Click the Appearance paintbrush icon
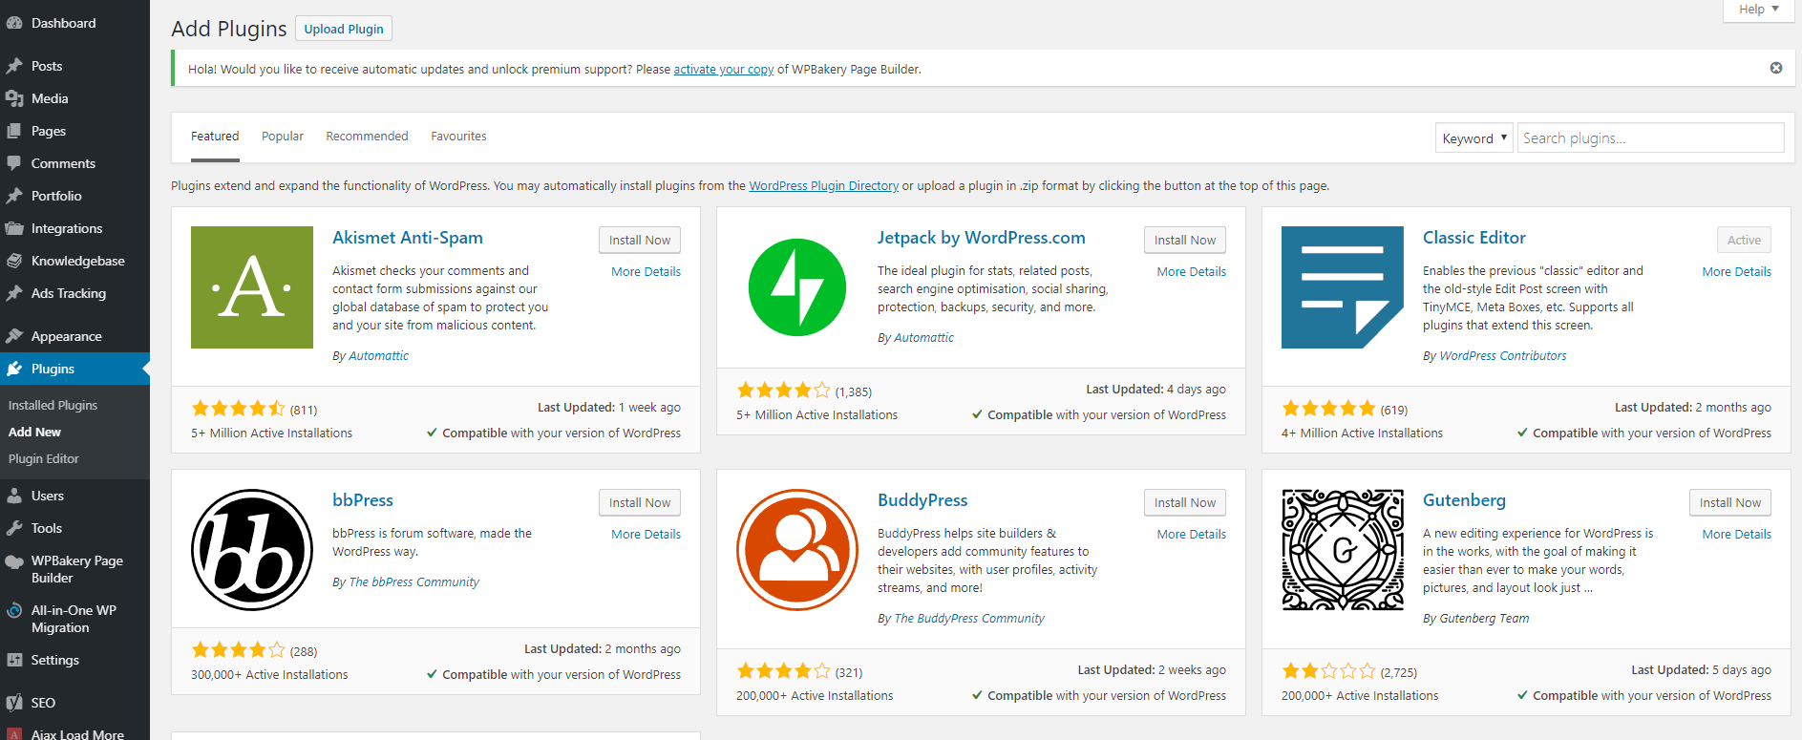This screenshot has width=1802, height=740. click(x=14, y=336)
